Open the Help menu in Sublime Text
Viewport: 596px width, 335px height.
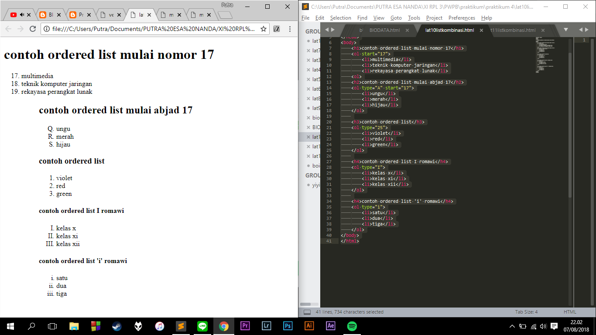click(x=486, y=18)
